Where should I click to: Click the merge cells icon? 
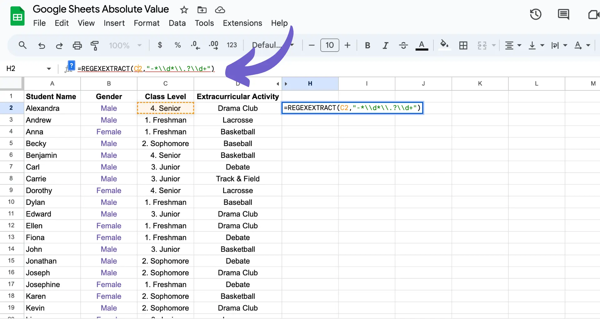coord(482,46)
